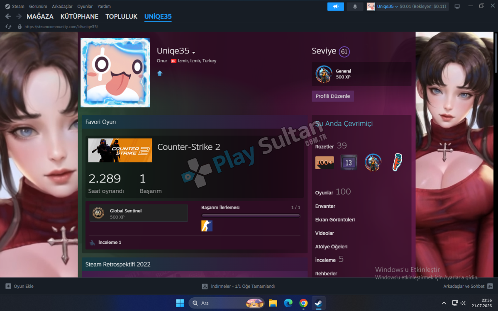Show hidden system tray icons
The height and width of the screenshot is (311, 498).
[444, 303]
